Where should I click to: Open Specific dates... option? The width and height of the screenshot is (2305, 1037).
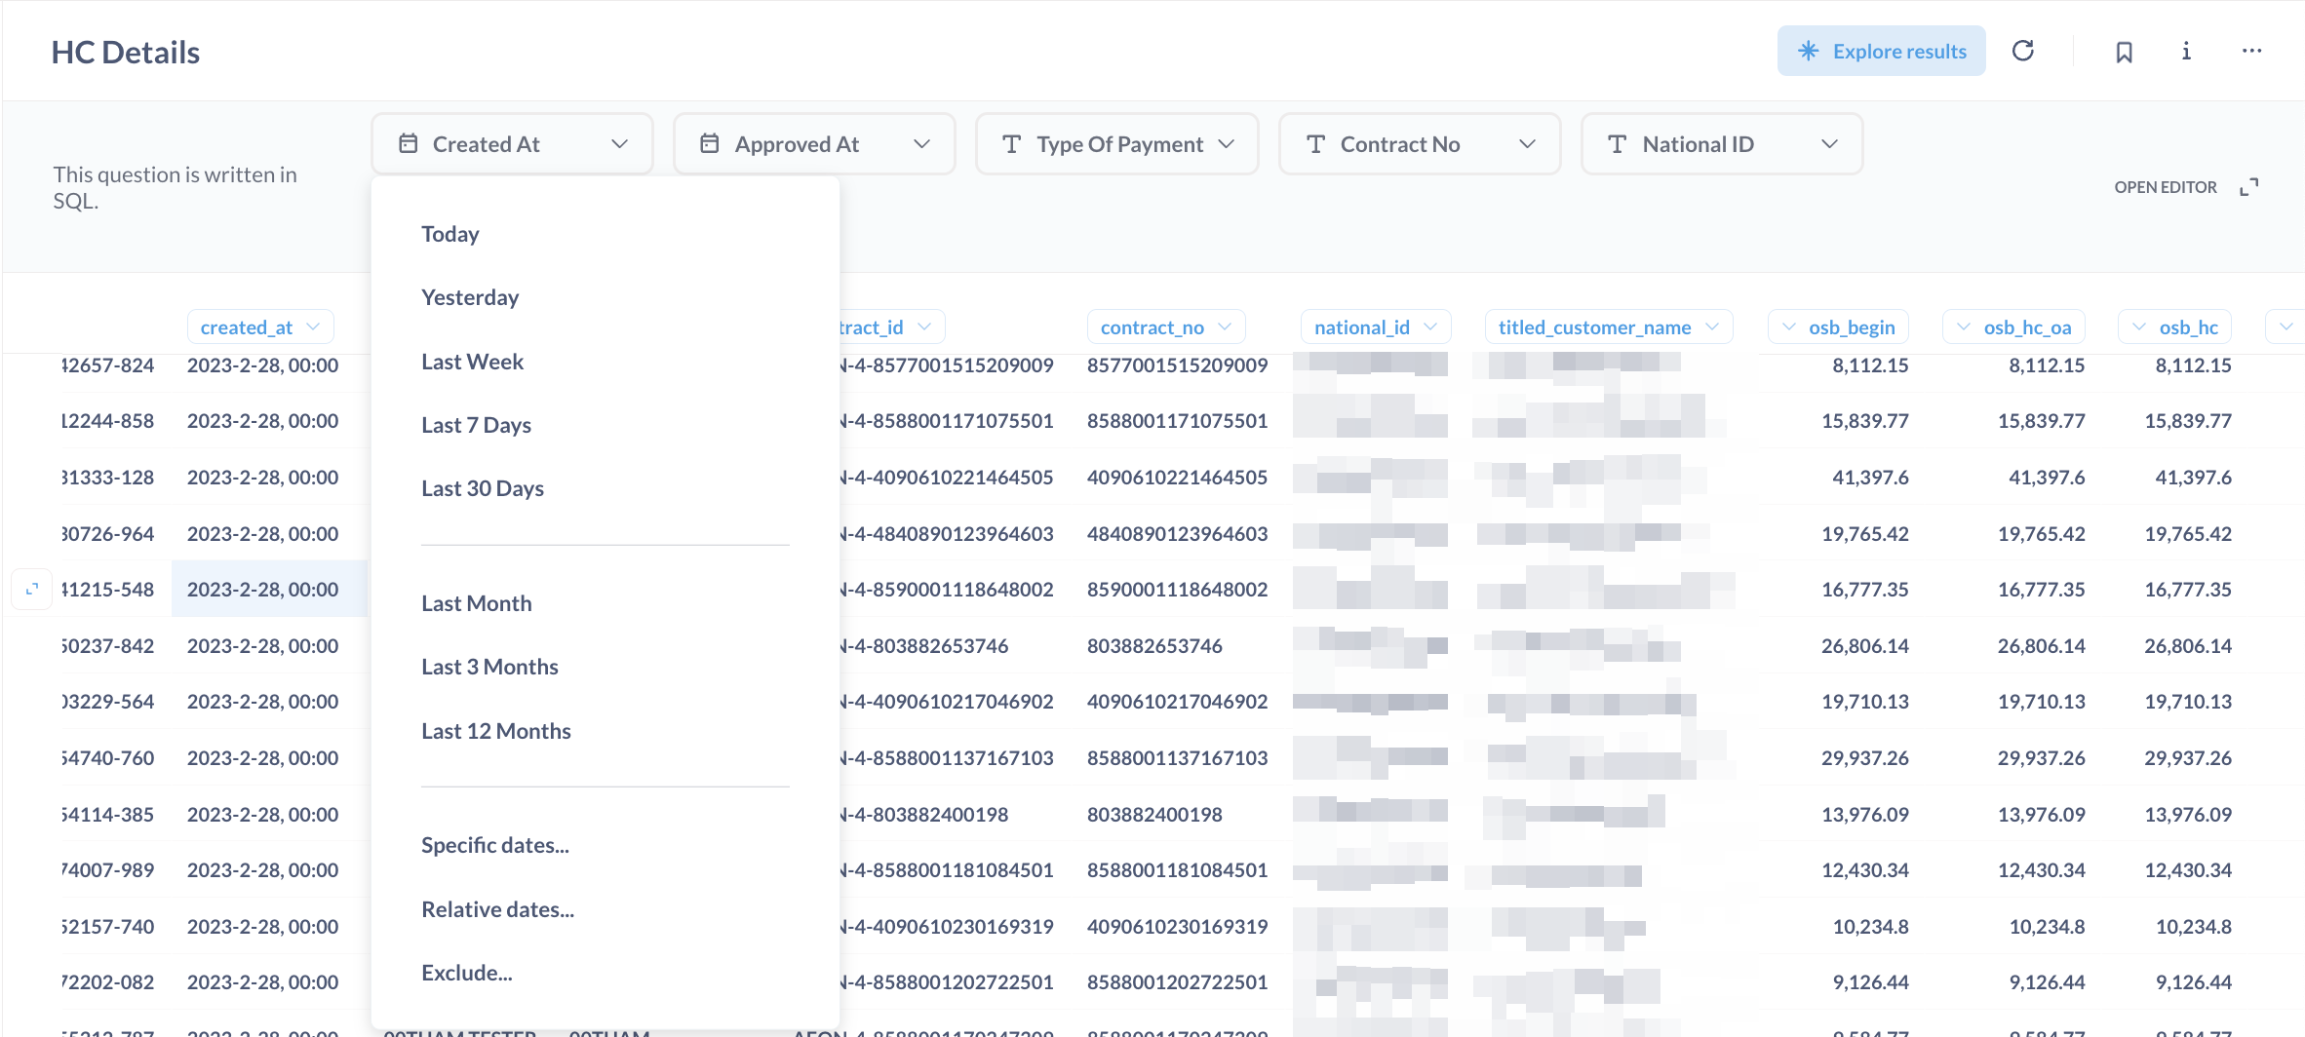(495, 845)
